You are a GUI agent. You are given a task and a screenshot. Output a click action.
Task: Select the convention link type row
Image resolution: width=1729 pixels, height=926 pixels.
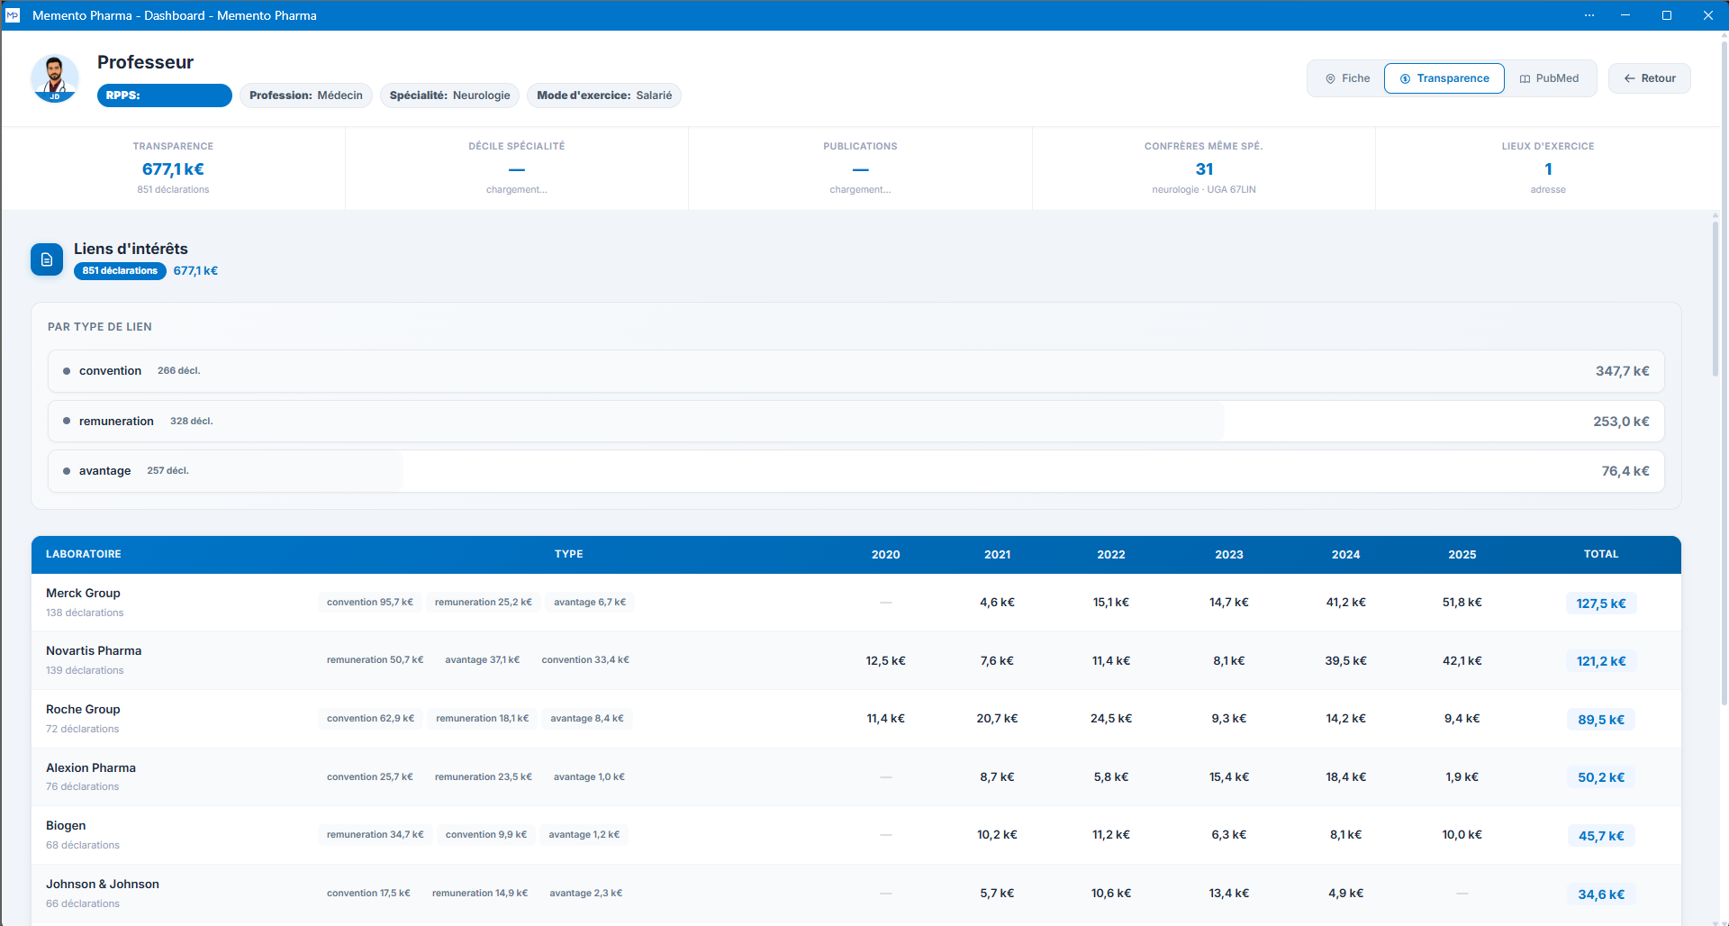click(855, 371)
